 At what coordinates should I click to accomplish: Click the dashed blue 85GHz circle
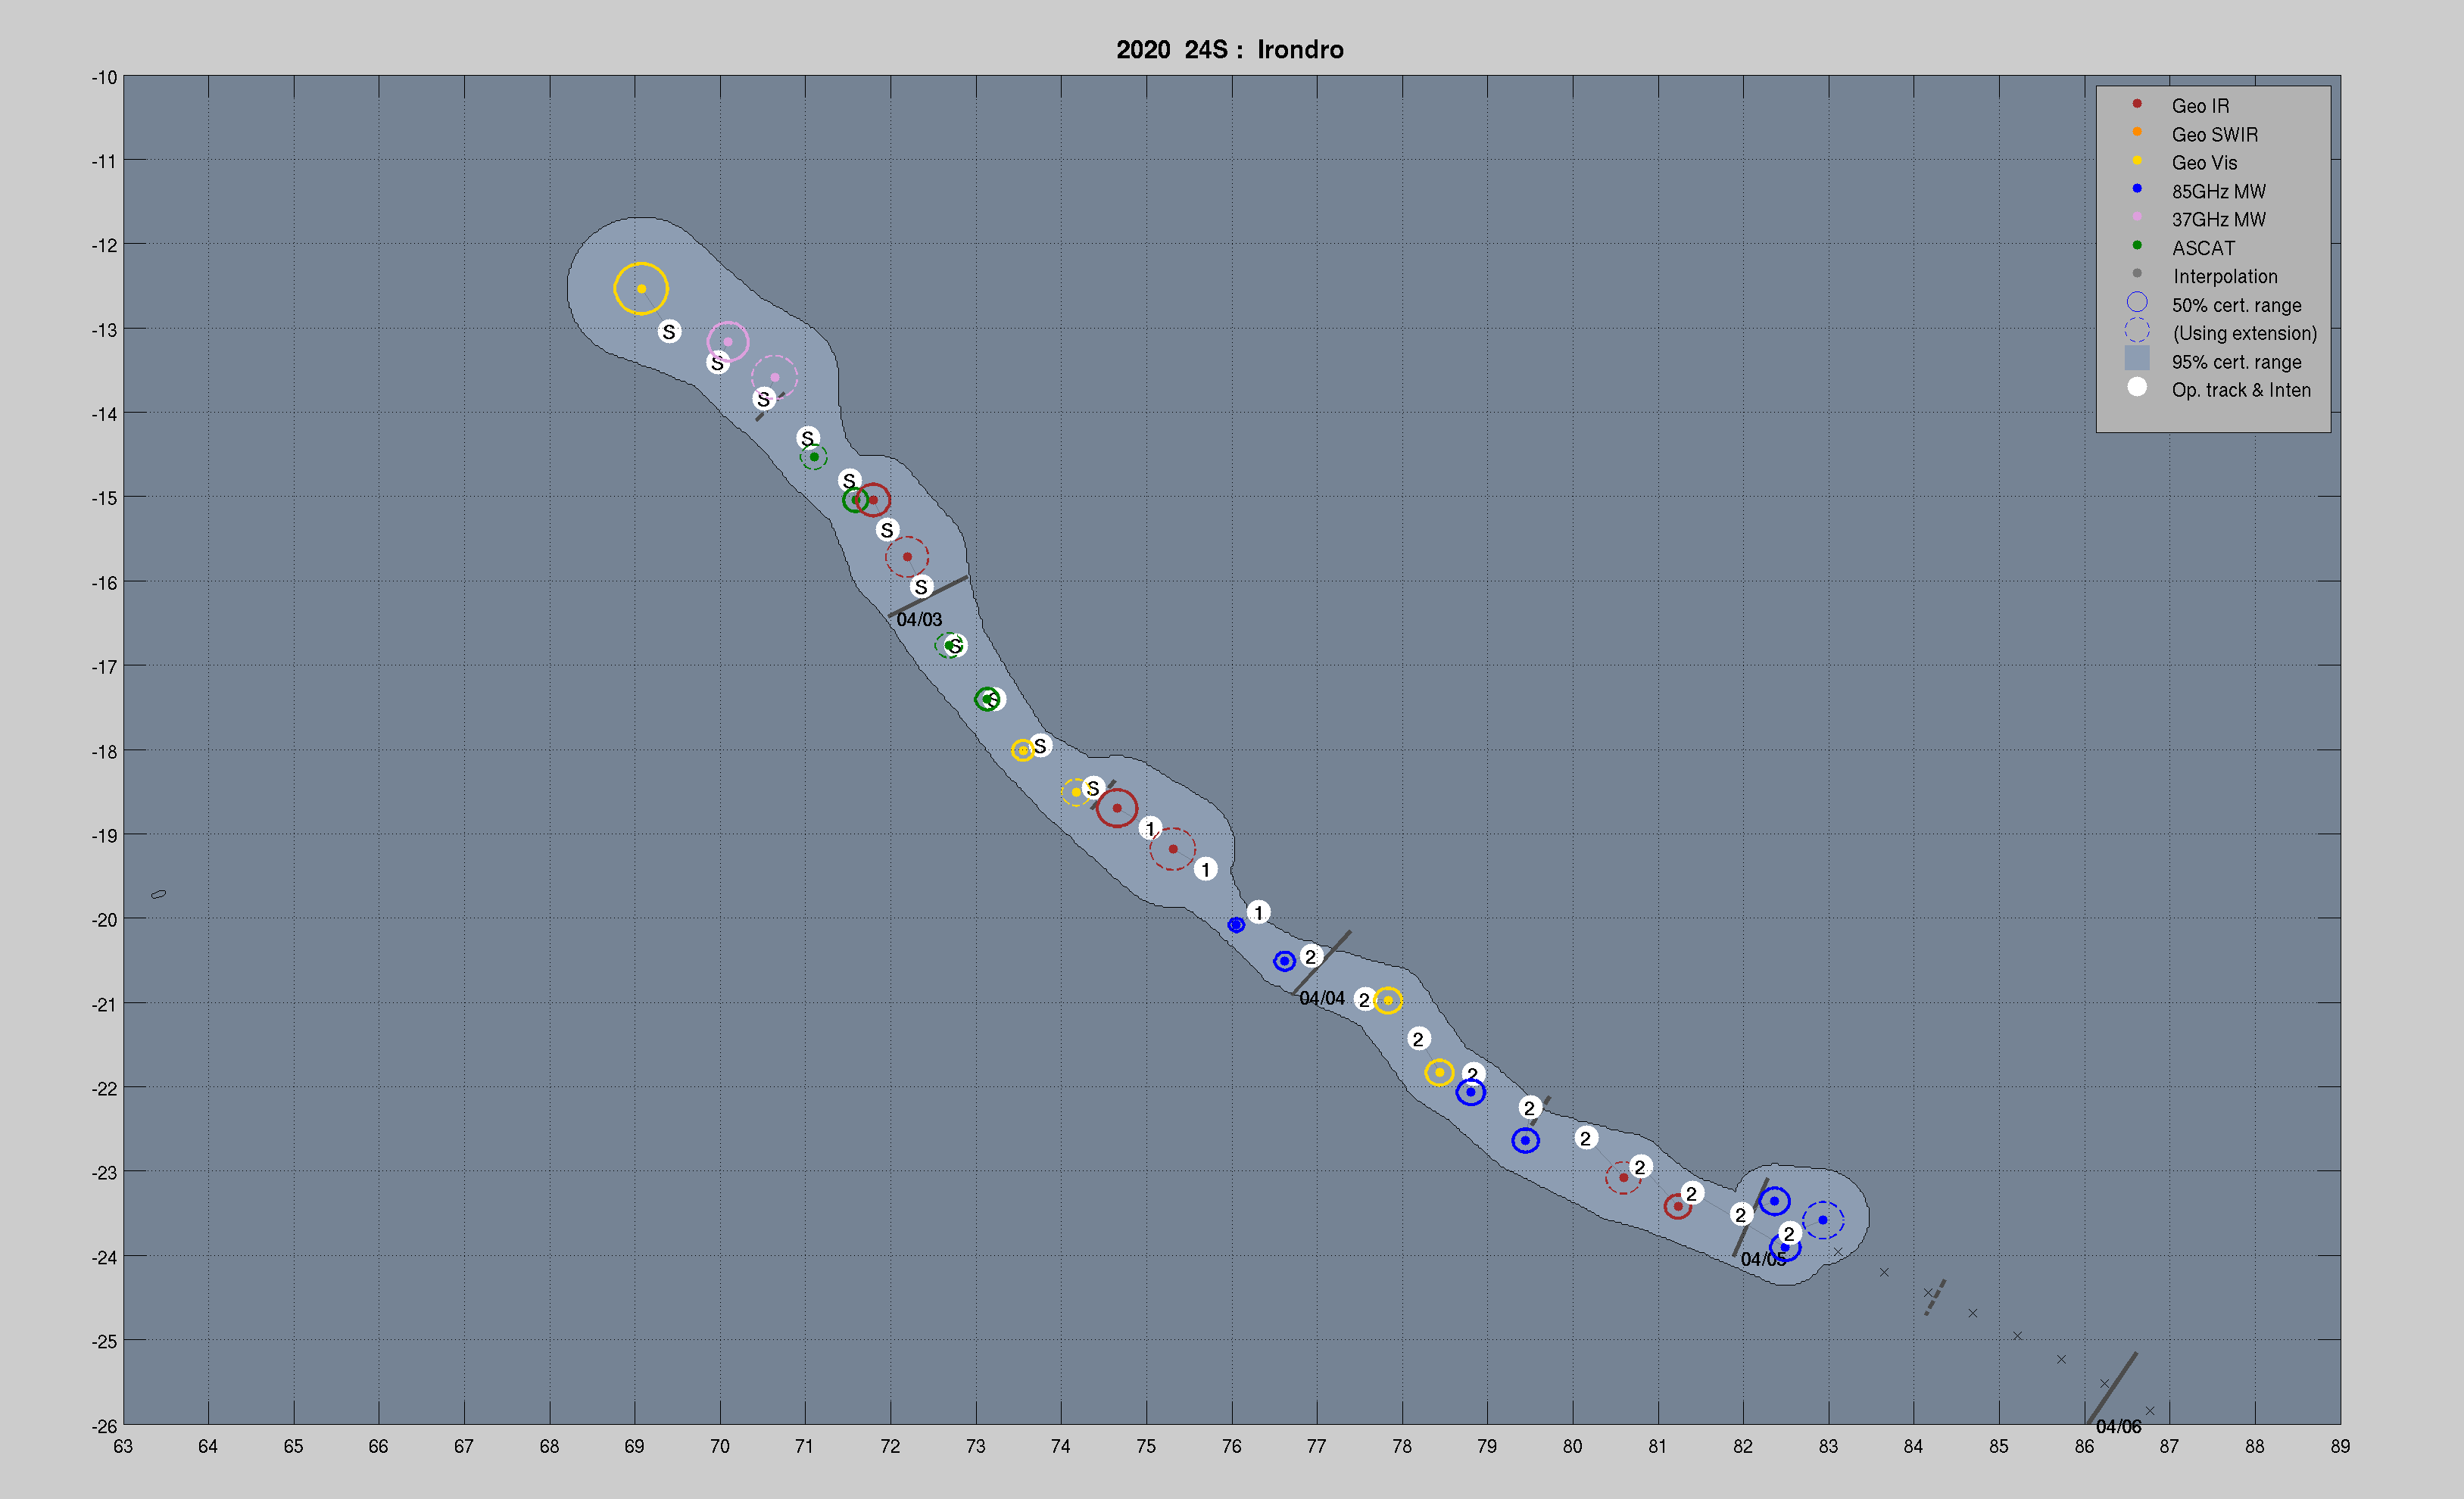click(x=1823, y=1220)
